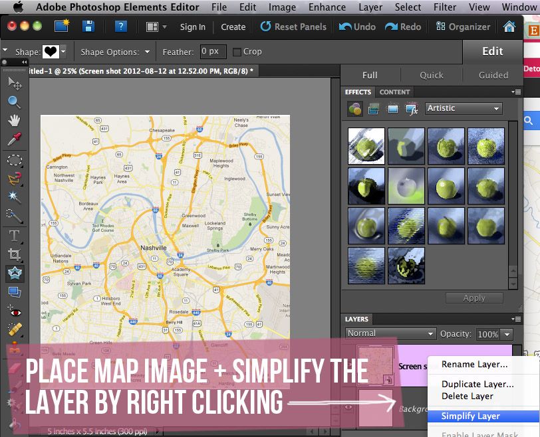The image size is (540, 437).
Task: Click the Redo button
Action: point(403,27)
